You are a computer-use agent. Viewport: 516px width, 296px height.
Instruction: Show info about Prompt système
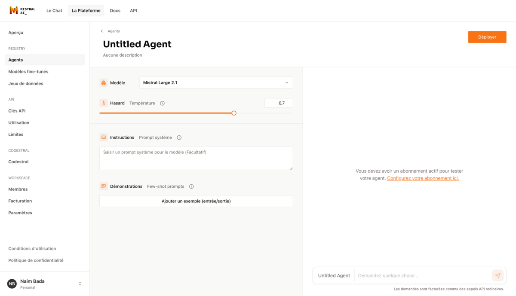(x=179, y=137)
